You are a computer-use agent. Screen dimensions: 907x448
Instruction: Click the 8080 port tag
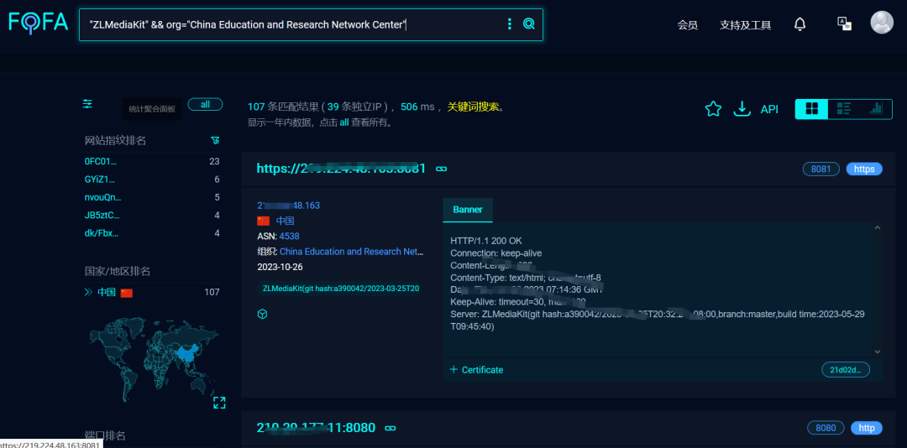826,428
